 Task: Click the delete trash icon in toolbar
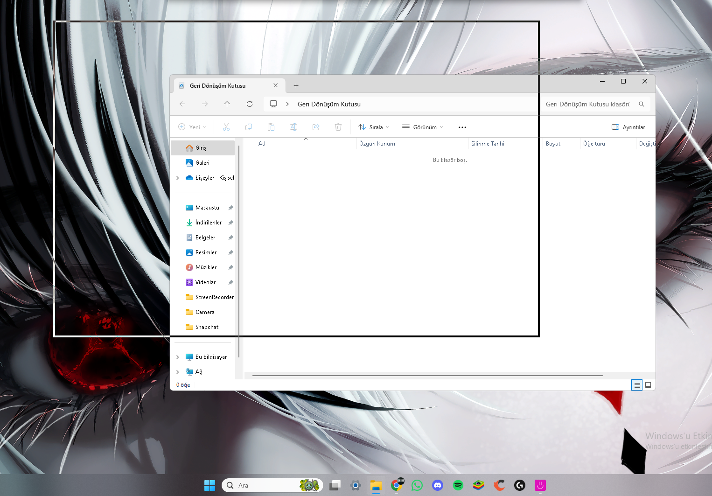338,127
